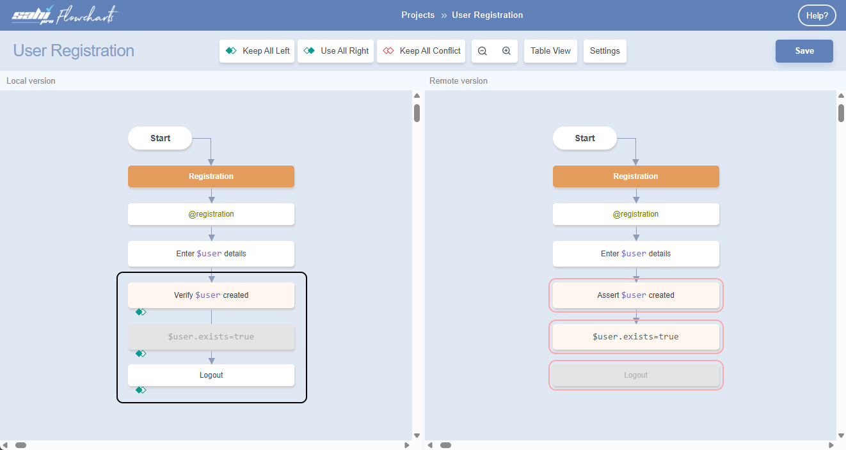Click merge icon below Verify $user created
This screenshot has height=450, width=846.
[x=141, y=312]
